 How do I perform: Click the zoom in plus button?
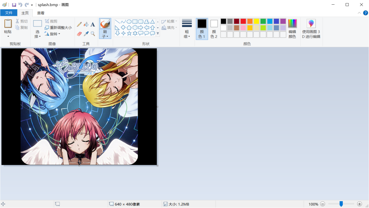(x=359, y=204)
